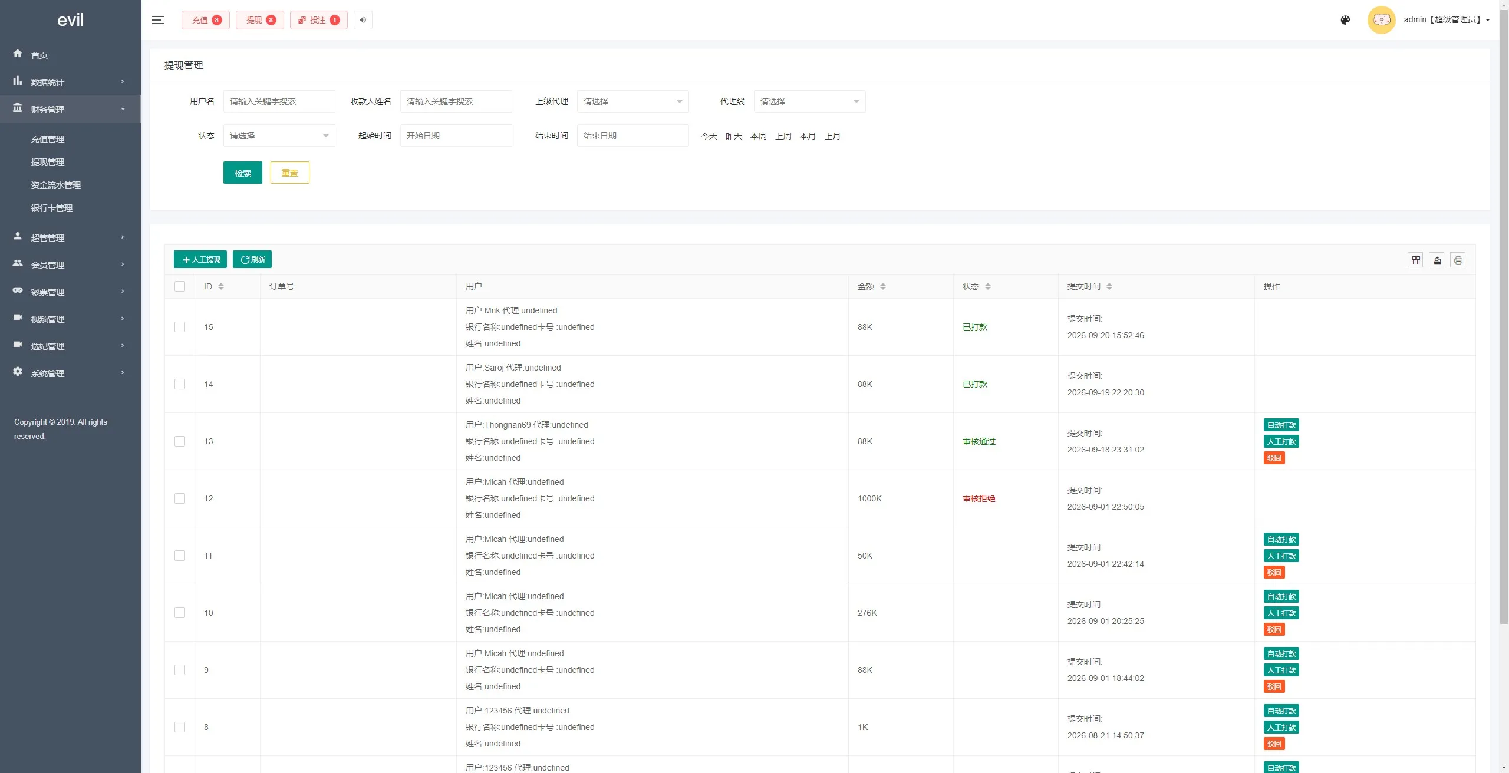The width and height of the screenshot is (1509, 773).
Task: Click the 起始时间 start date field
Action: coord(456,136)
